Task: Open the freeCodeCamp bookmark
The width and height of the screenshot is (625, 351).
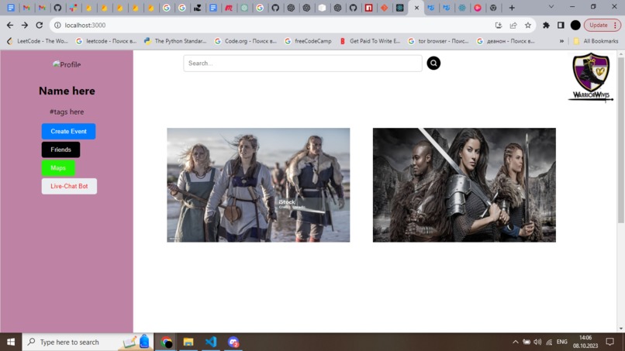Action: 308,41
